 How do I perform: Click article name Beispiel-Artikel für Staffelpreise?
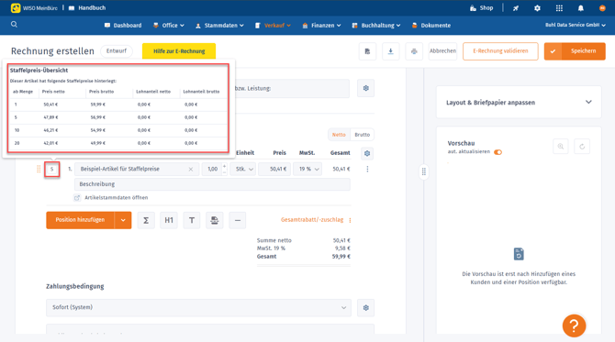(119, 170)
